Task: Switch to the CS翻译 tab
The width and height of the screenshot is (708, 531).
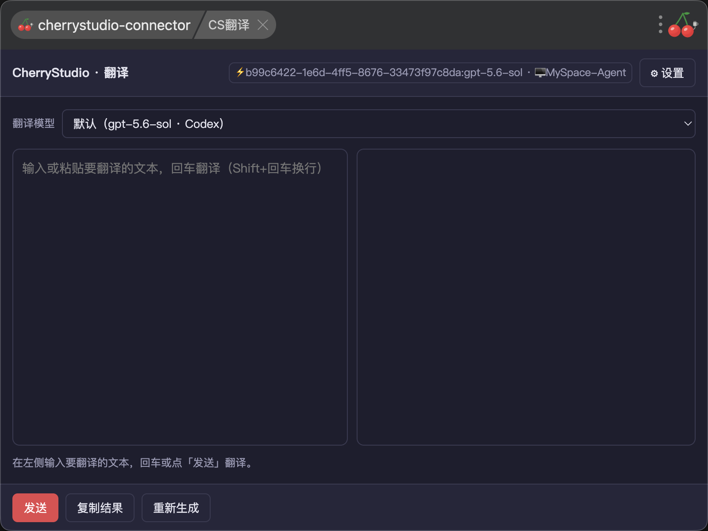Action: pyautogui.click(x=229, y=25)
